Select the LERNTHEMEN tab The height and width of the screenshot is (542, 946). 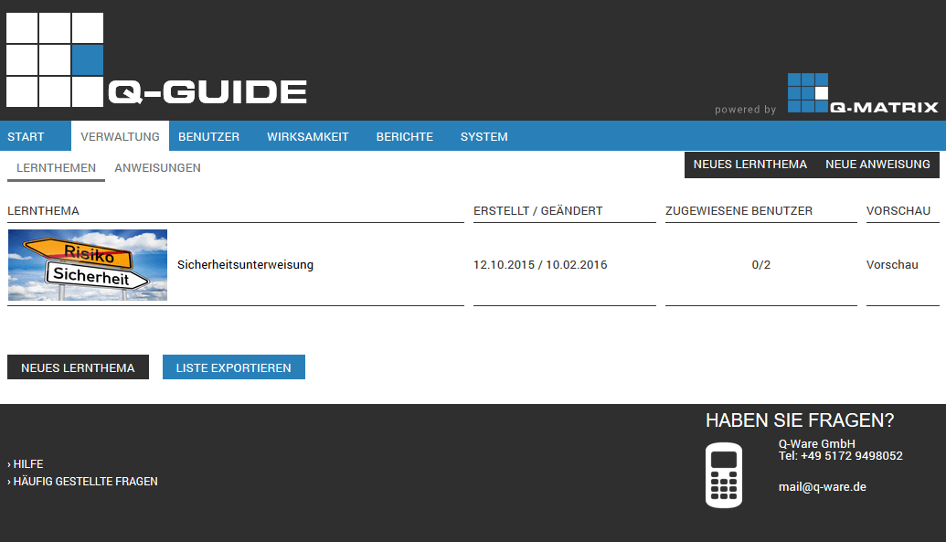[56, 168]
